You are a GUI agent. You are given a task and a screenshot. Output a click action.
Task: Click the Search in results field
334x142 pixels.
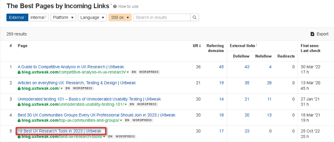click(162, 17)
